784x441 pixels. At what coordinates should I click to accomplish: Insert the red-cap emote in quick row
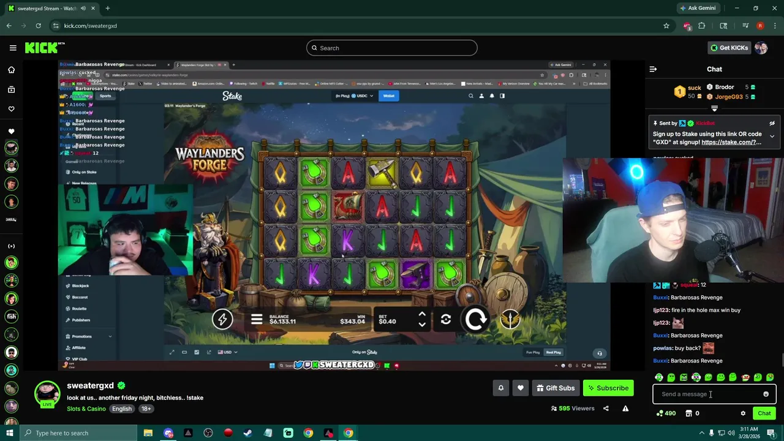pyautogui.click(x=745, y=377)
